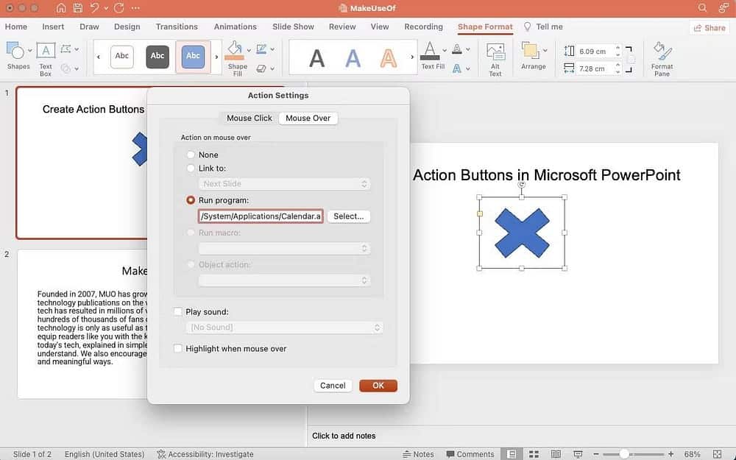Screen dimensions: 736x460
Task: Confirm settings with OK button
Action: click(378, 385)
